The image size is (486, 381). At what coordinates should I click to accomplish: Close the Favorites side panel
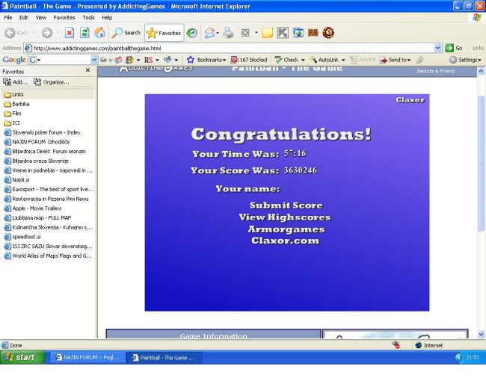(87, 70)
